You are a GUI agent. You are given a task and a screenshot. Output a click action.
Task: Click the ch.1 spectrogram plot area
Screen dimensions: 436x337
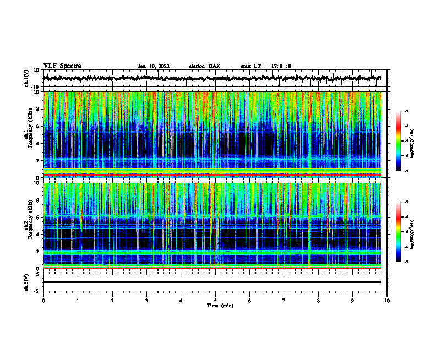pyautogui.click(x=212, y=134)
